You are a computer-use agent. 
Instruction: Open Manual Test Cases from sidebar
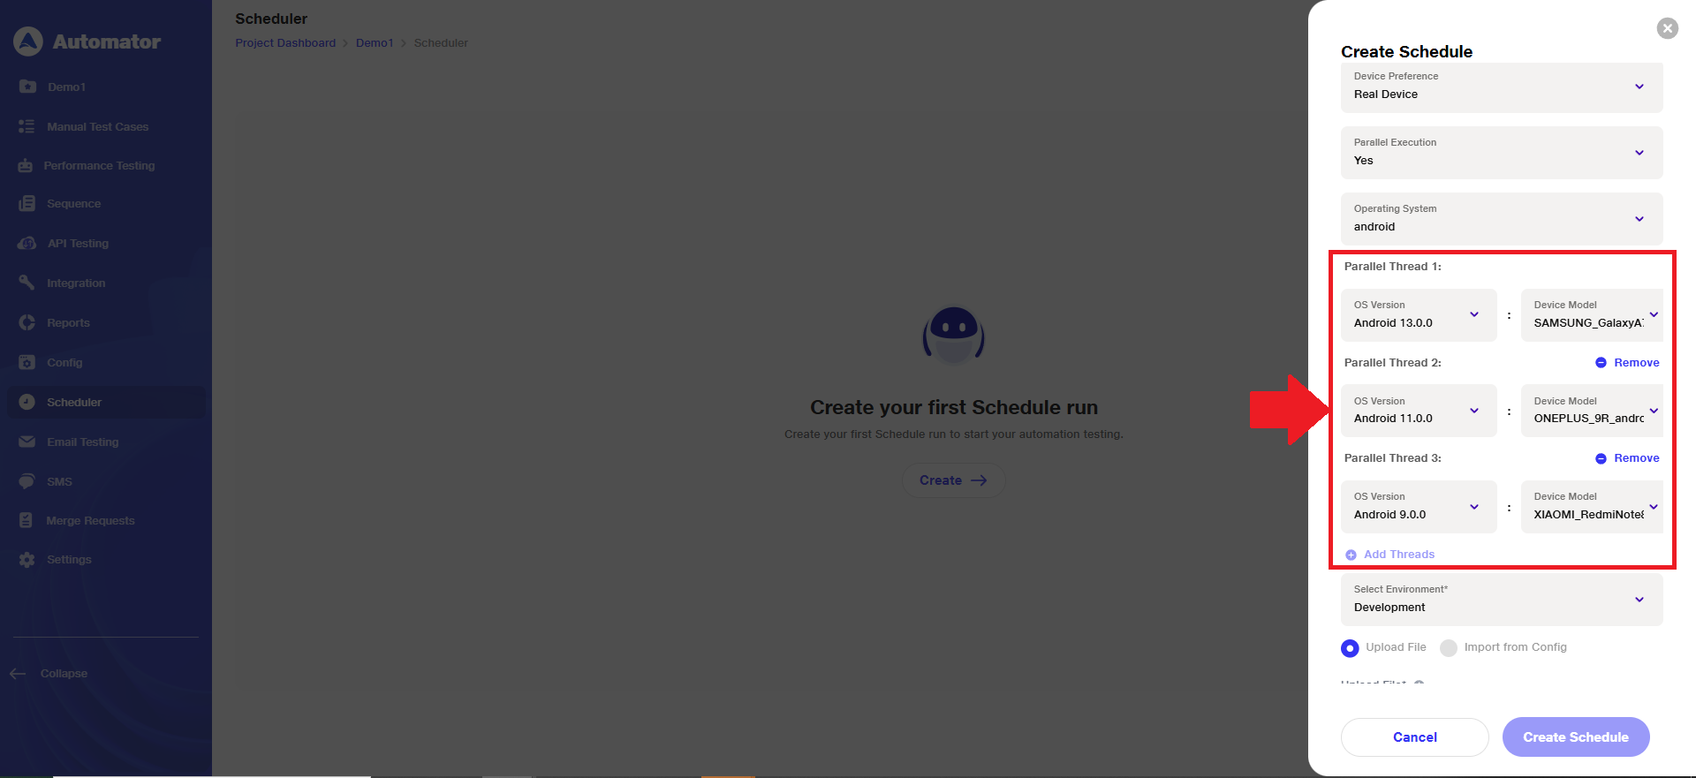coord(97,127)
